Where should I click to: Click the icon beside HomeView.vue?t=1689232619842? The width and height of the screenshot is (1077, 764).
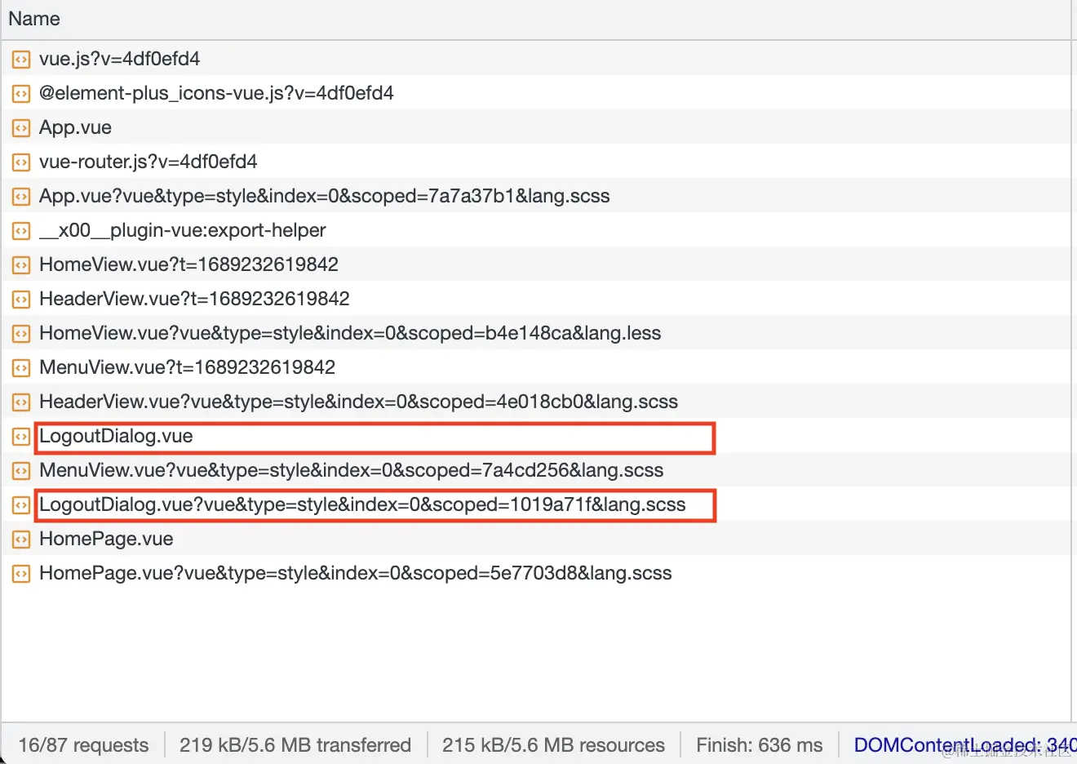coord(21,265)
